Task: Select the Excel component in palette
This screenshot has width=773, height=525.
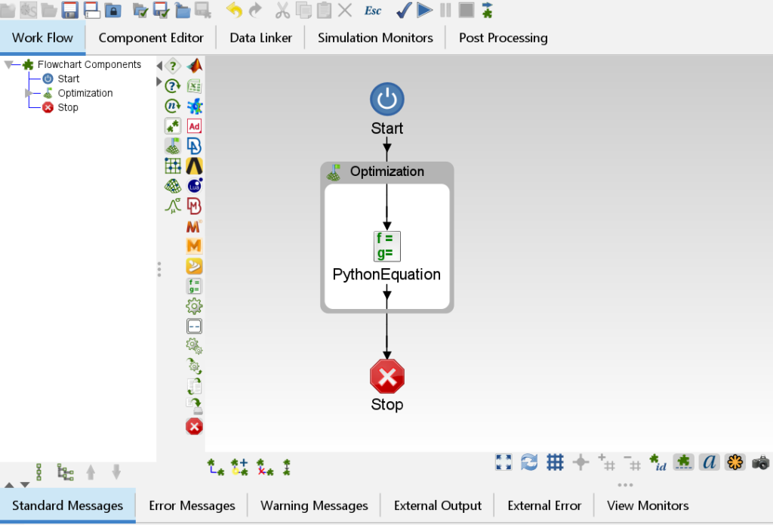Action: pyautogui.click(x=194, y=86)
